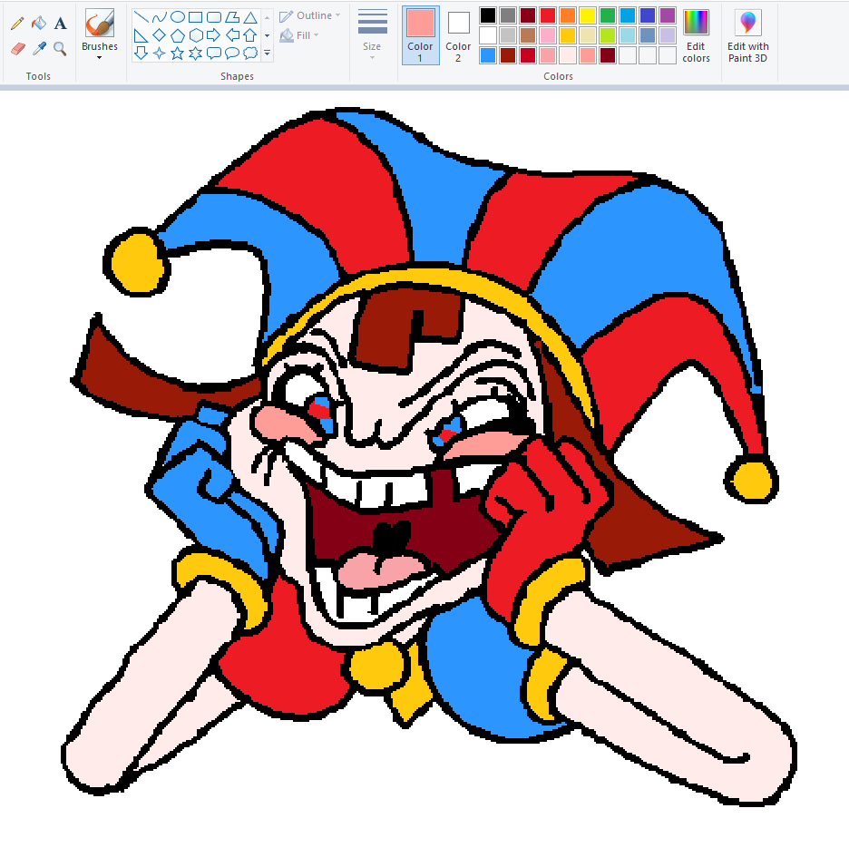Activate the Color 2 background selector
This screenshot has height=857, width=849.
(458, 35)
